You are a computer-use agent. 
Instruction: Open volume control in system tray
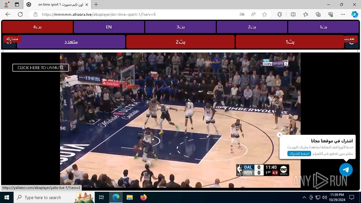click(x=324, y=197)
